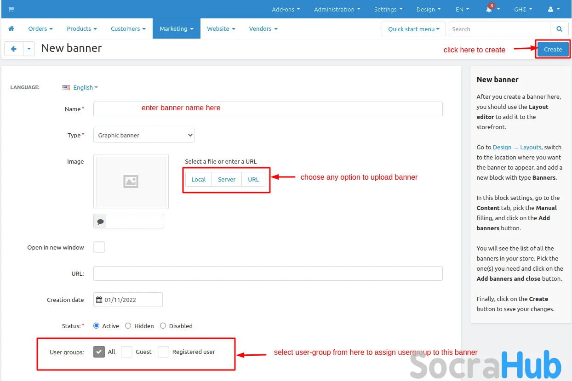Click the back arrow icon

click(14, 49)
